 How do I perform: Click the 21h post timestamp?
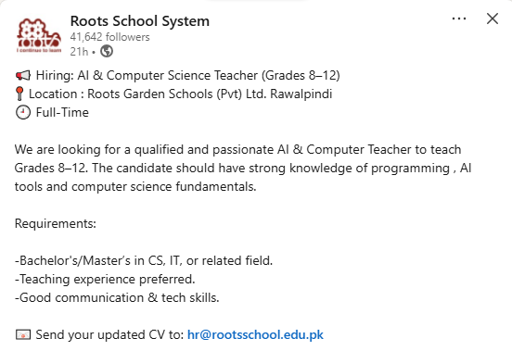79,52
